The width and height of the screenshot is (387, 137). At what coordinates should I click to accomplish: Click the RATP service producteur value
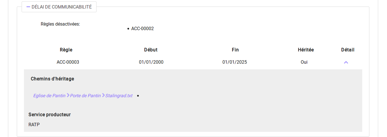pyautogui.click(x=34, y=124)
